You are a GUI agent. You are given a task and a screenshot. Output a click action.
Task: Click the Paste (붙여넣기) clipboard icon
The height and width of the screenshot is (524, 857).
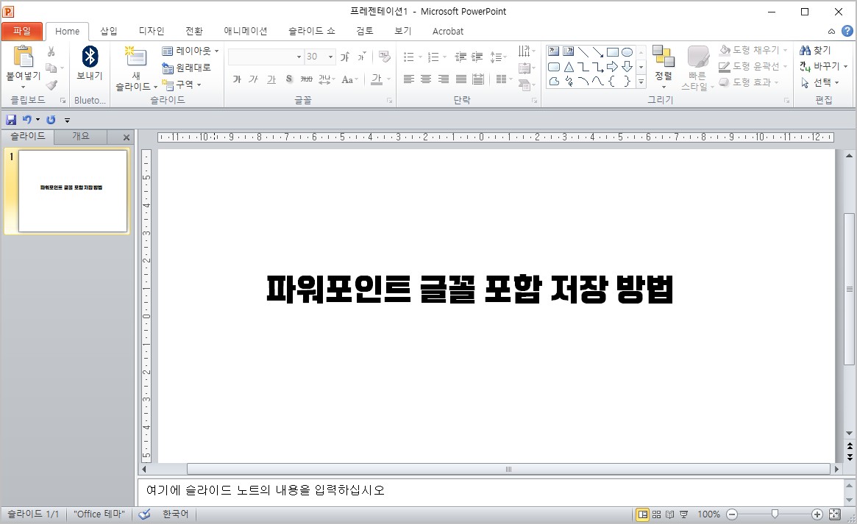tap(23, 57)
